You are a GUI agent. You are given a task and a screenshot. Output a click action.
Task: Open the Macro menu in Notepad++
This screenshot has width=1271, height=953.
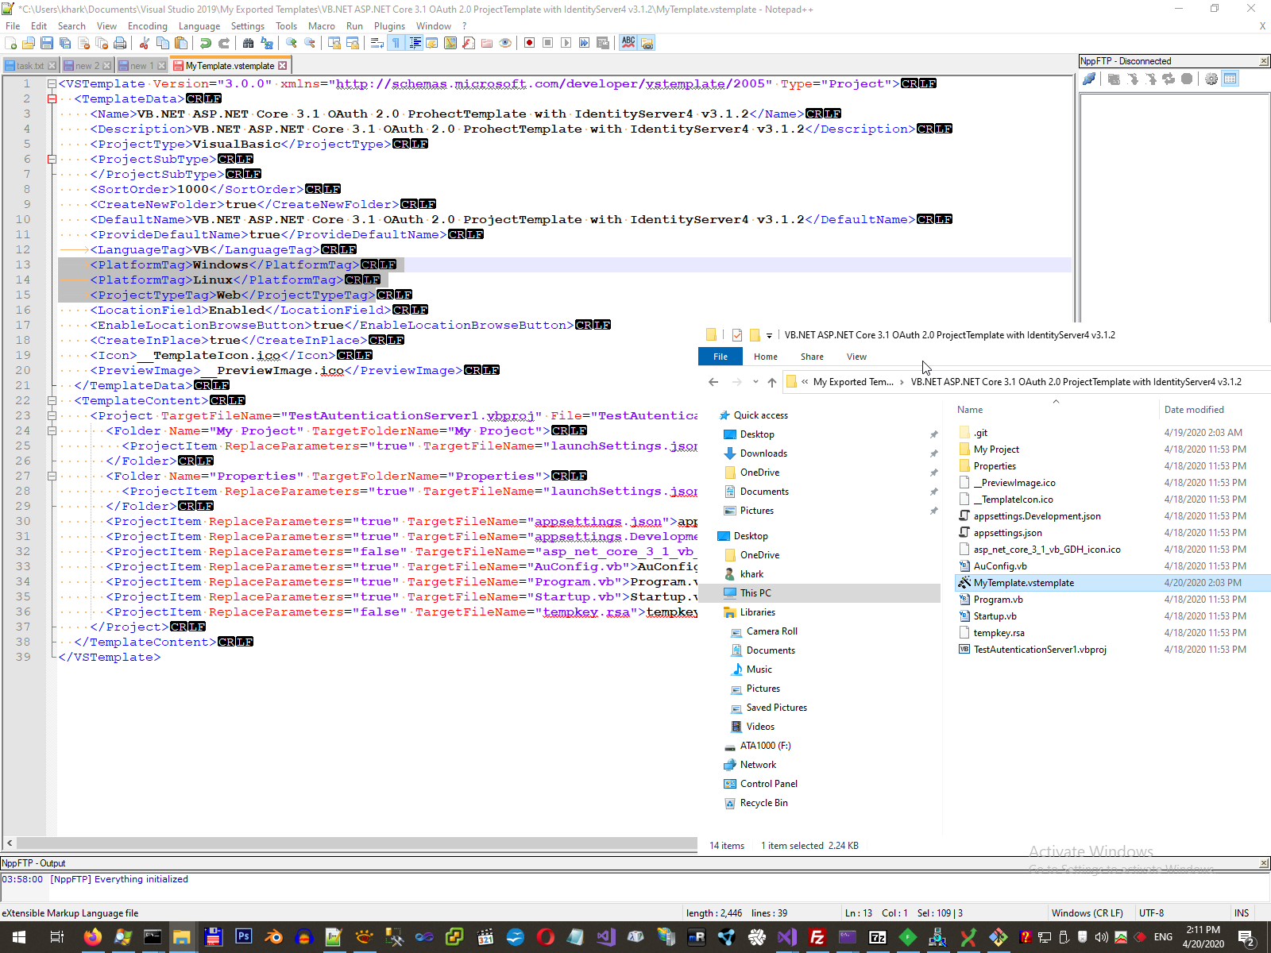321,26
